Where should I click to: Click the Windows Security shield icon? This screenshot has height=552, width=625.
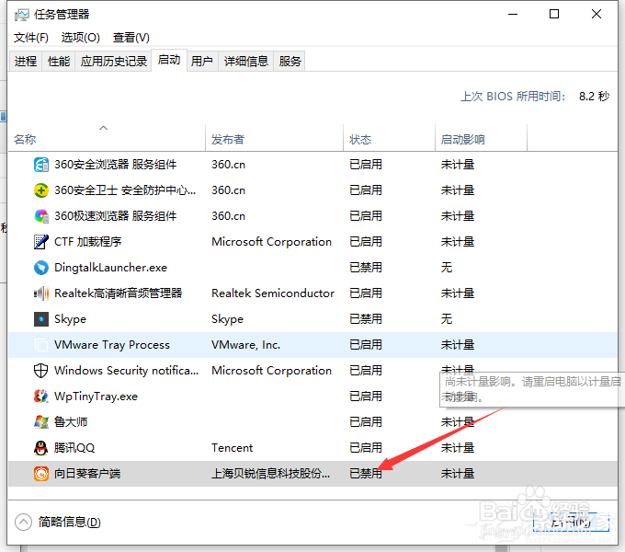pos(41,371)
